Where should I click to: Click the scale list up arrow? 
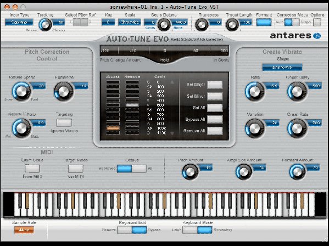coord(172,82)
